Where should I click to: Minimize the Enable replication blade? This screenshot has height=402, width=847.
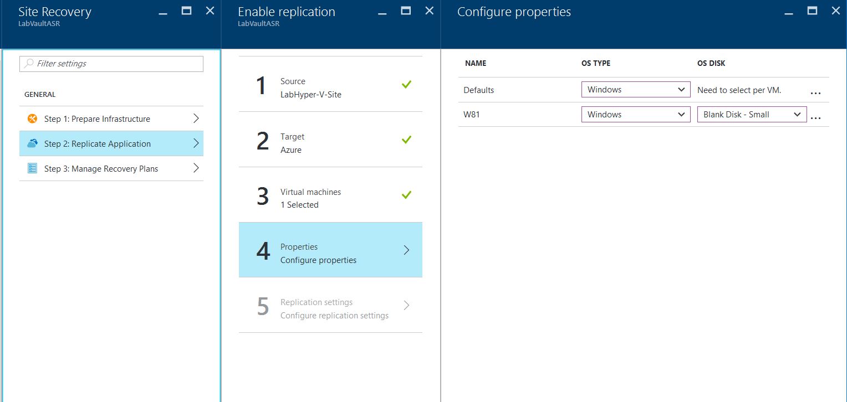(382, 11)
